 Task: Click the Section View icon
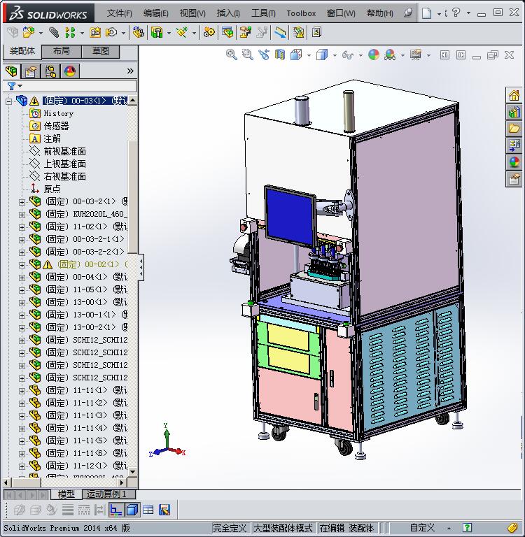tap(280, 55)
